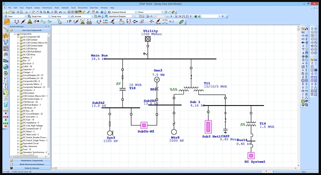Click the Save project disk icon

(13, 12)
